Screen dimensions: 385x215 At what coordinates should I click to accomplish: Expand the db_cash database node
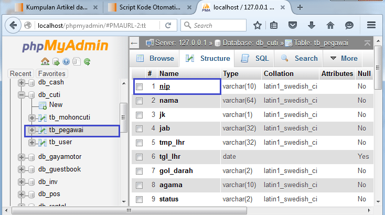22,83
